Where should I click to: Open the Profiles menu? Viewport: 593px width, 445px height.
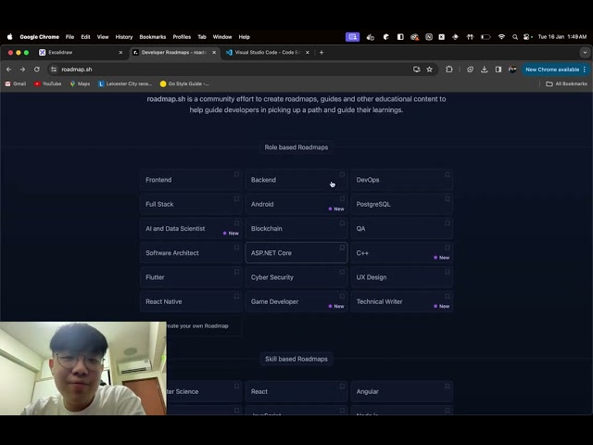click(x=182, y=37)
